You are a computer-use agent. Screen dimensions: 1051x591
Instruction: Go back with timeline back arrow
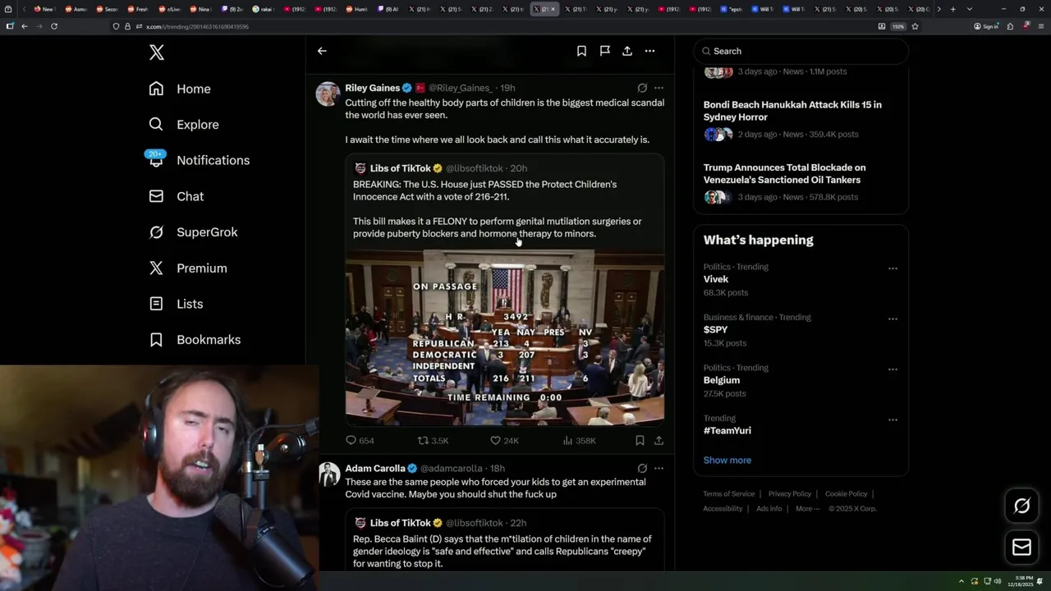[322, 51]
